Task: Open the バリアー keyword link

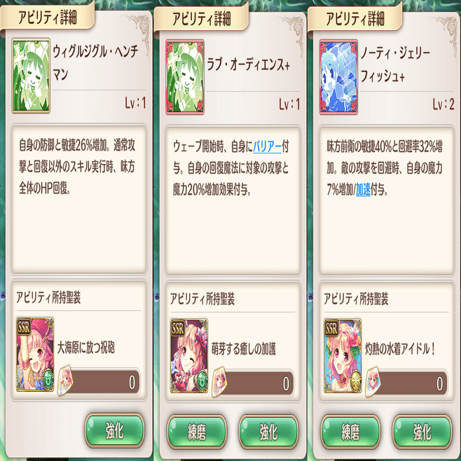Action: pos(267,146)
